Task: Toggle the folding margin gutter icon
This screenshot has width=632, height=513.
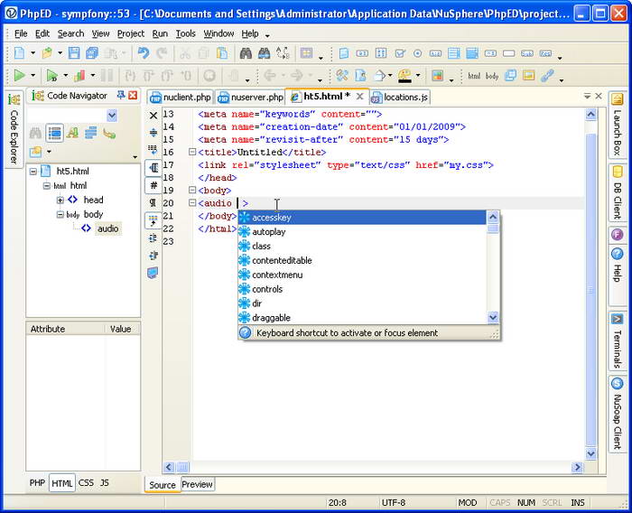Action: tap(153, 167)
